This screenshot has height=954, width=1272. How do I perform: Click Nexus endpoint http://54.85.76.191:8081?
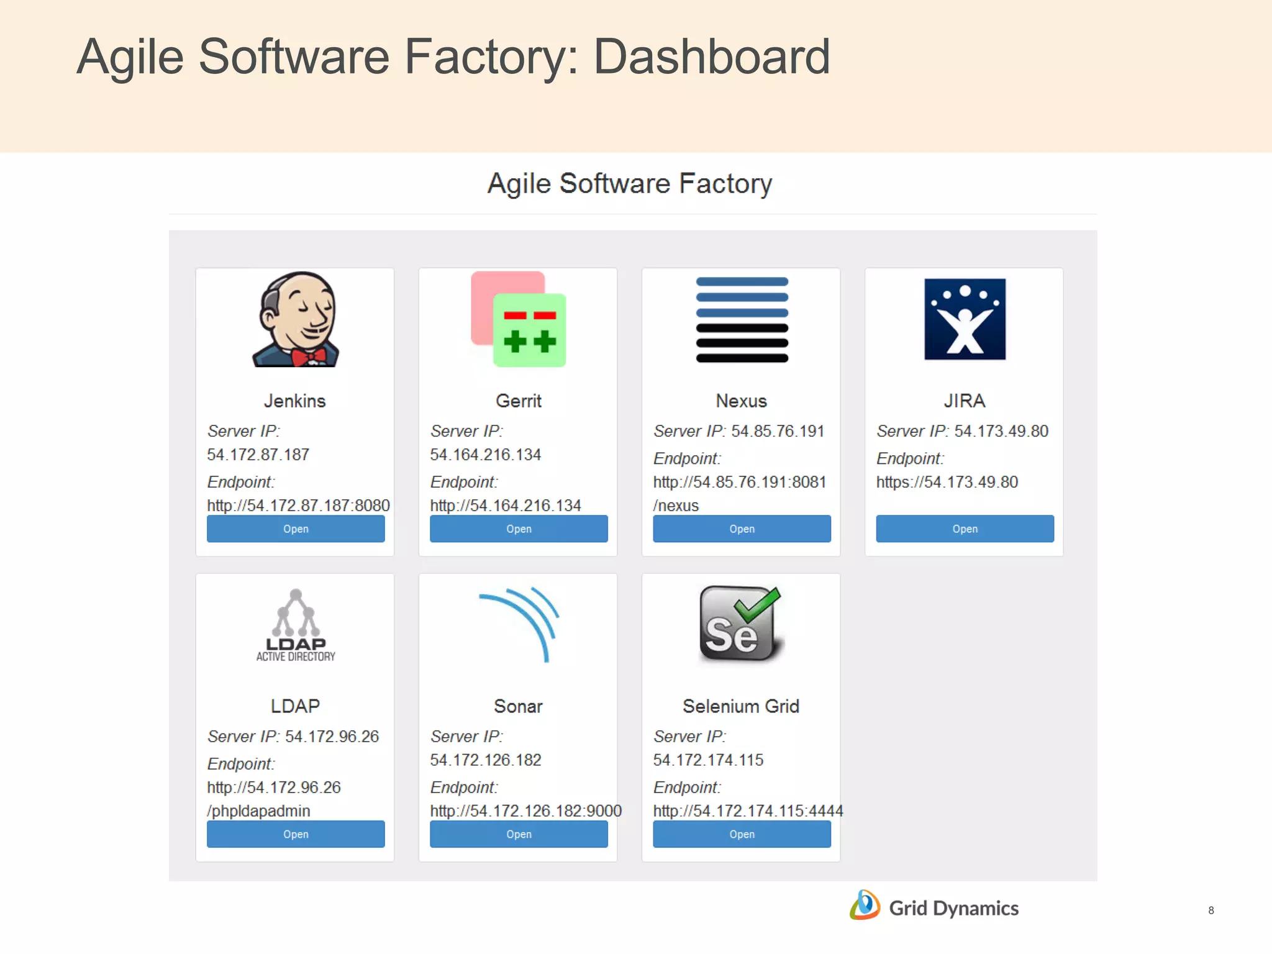(740, 482)
